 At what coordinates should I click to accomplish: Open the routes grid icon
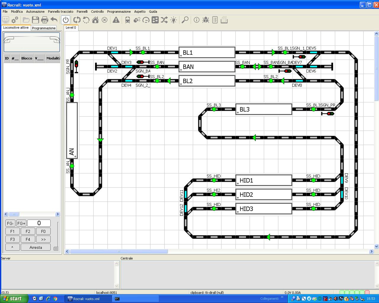coord(155,20)
